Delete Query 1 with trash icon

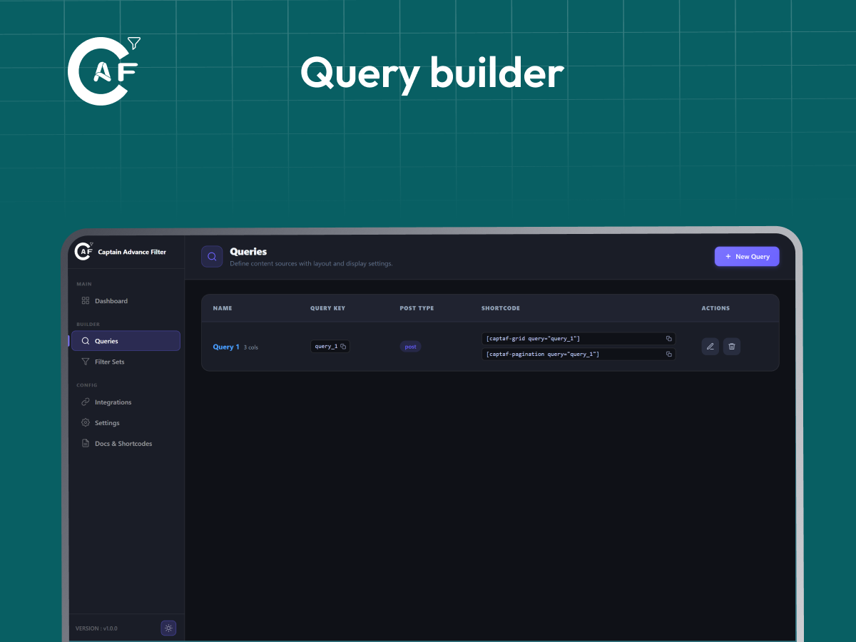732,347
